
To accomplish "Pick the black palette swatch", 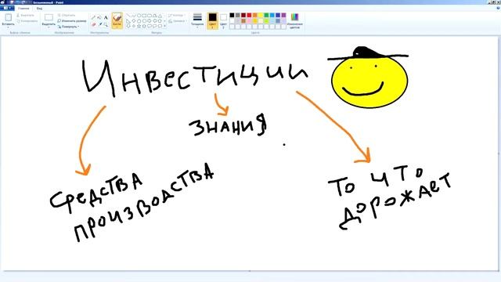I will (x=232, y=15).
